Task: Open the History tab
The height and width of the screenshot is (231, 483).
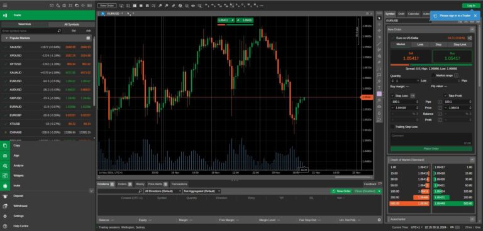Action: 140,184
